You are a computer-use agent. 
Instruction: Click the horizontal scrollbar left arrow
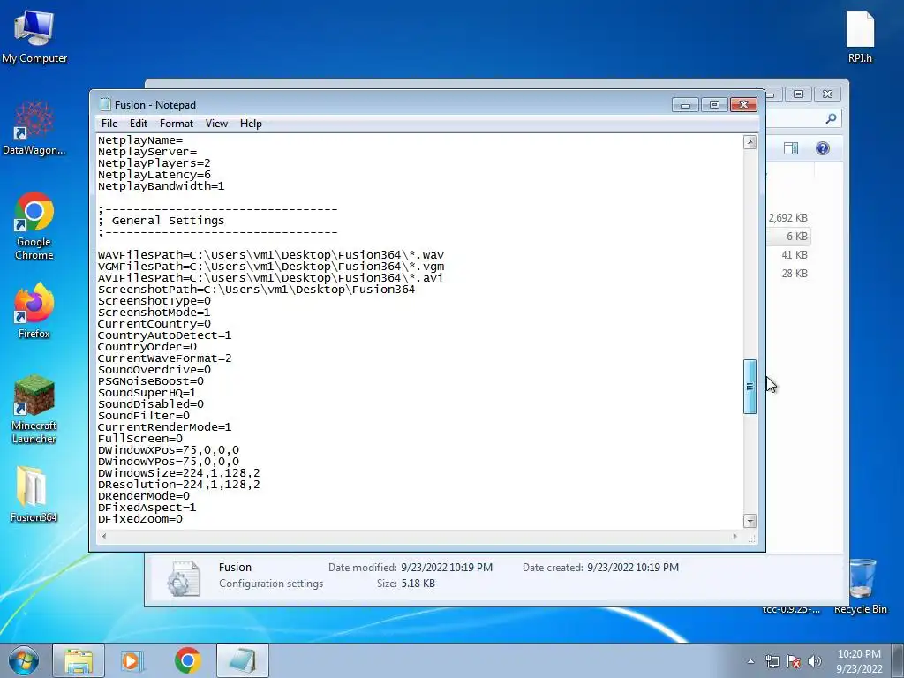click(x=104, y=536)
